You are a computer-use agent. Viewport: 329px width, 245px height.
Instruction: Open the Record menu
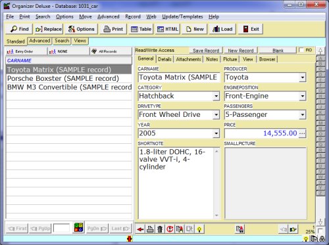133,16
